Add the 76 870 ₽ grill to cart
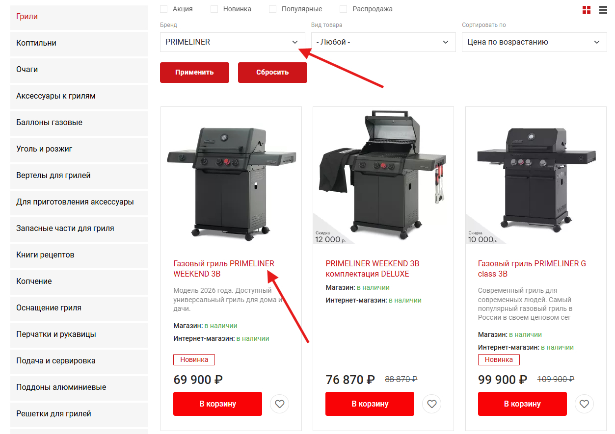This screenshot has height=434, width=615. (370, 404)
